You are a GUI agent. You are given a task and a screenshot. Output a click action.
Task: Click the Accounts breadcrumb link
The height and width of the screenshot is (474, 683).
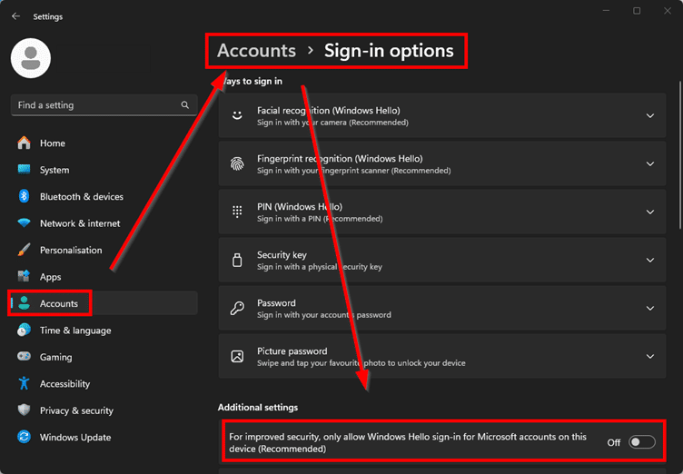click(x=256, y=51)
